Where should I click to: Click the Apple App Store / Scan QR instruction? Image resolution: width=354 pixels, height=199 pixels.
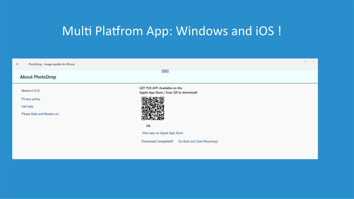click(x=168, y=93)
